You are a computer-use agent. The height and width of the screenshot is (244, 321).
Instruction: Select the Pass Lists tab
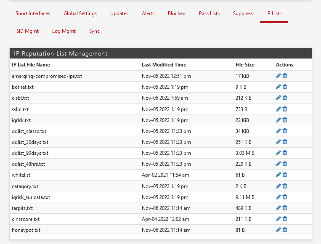[209, 13]
